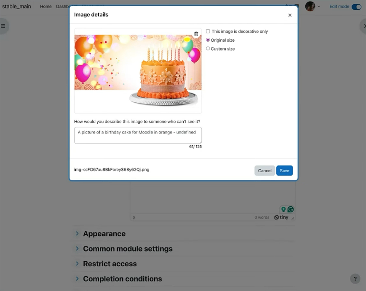Image resolution: width=366 pixels, height=291 pixels.
Task: Cancel the image details dialog
Action: tap(265, 170)
